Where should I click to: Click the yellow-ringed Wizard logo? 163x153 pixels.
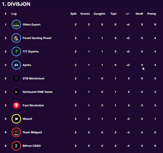click(x=16, y=119)
